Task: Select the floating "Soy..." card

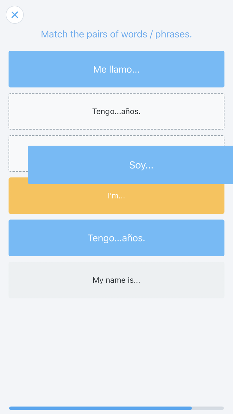Action: (x=130, y=165)
